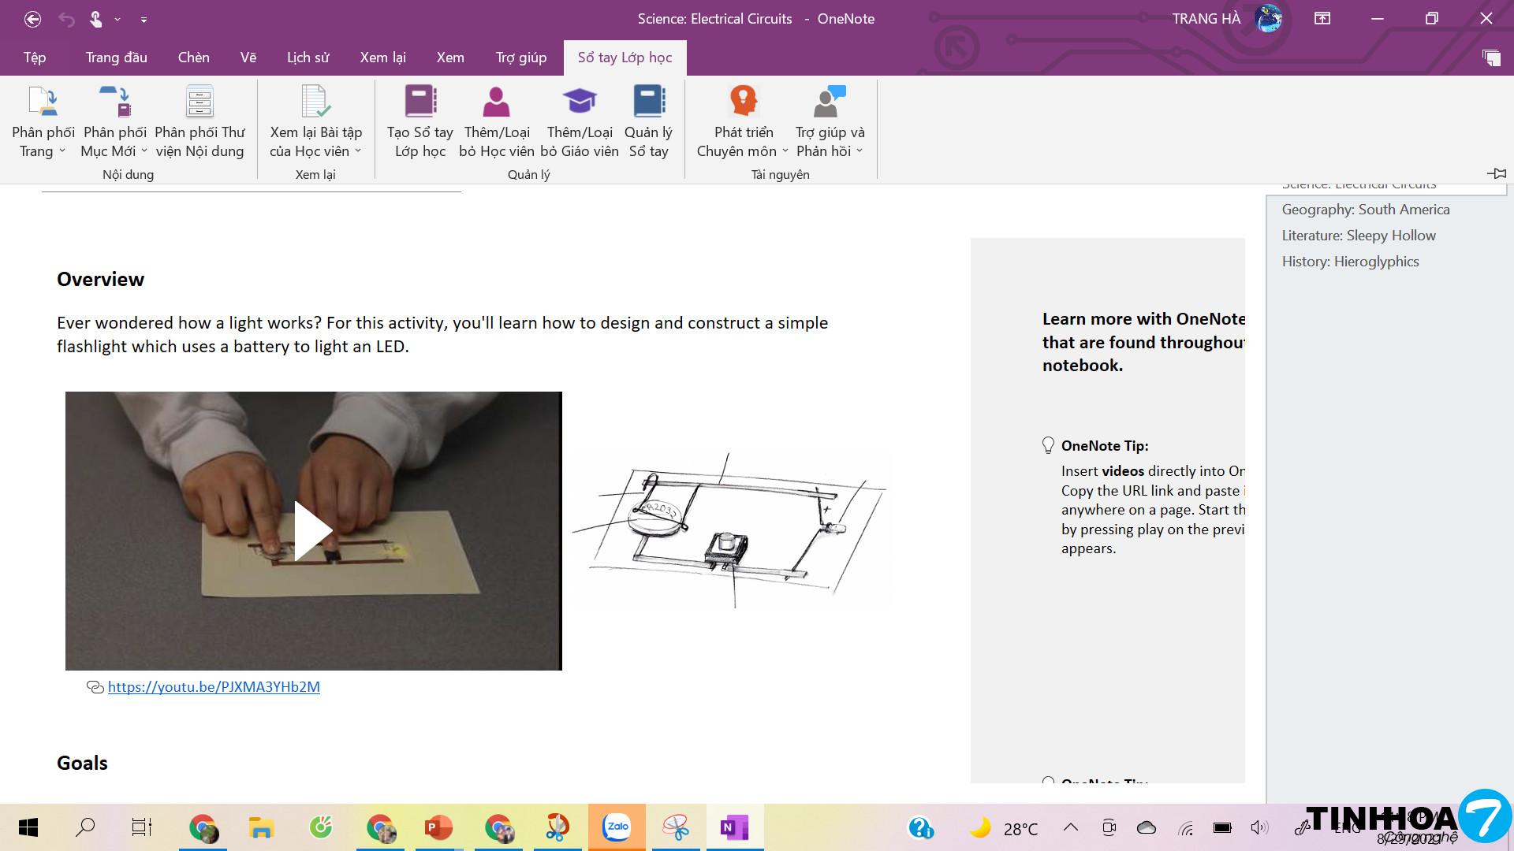Click the Xem lại Bài tập của Học viên icon
The image size is (1514, 851).
coord(315,102)
